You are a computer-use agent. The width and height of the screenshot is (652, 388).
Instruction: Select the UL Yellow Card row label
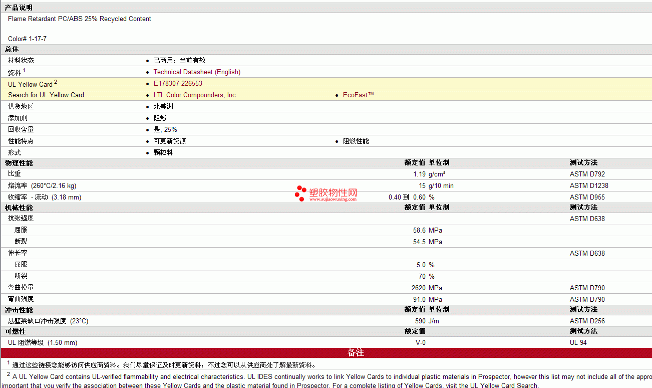[x=30, y=84]
